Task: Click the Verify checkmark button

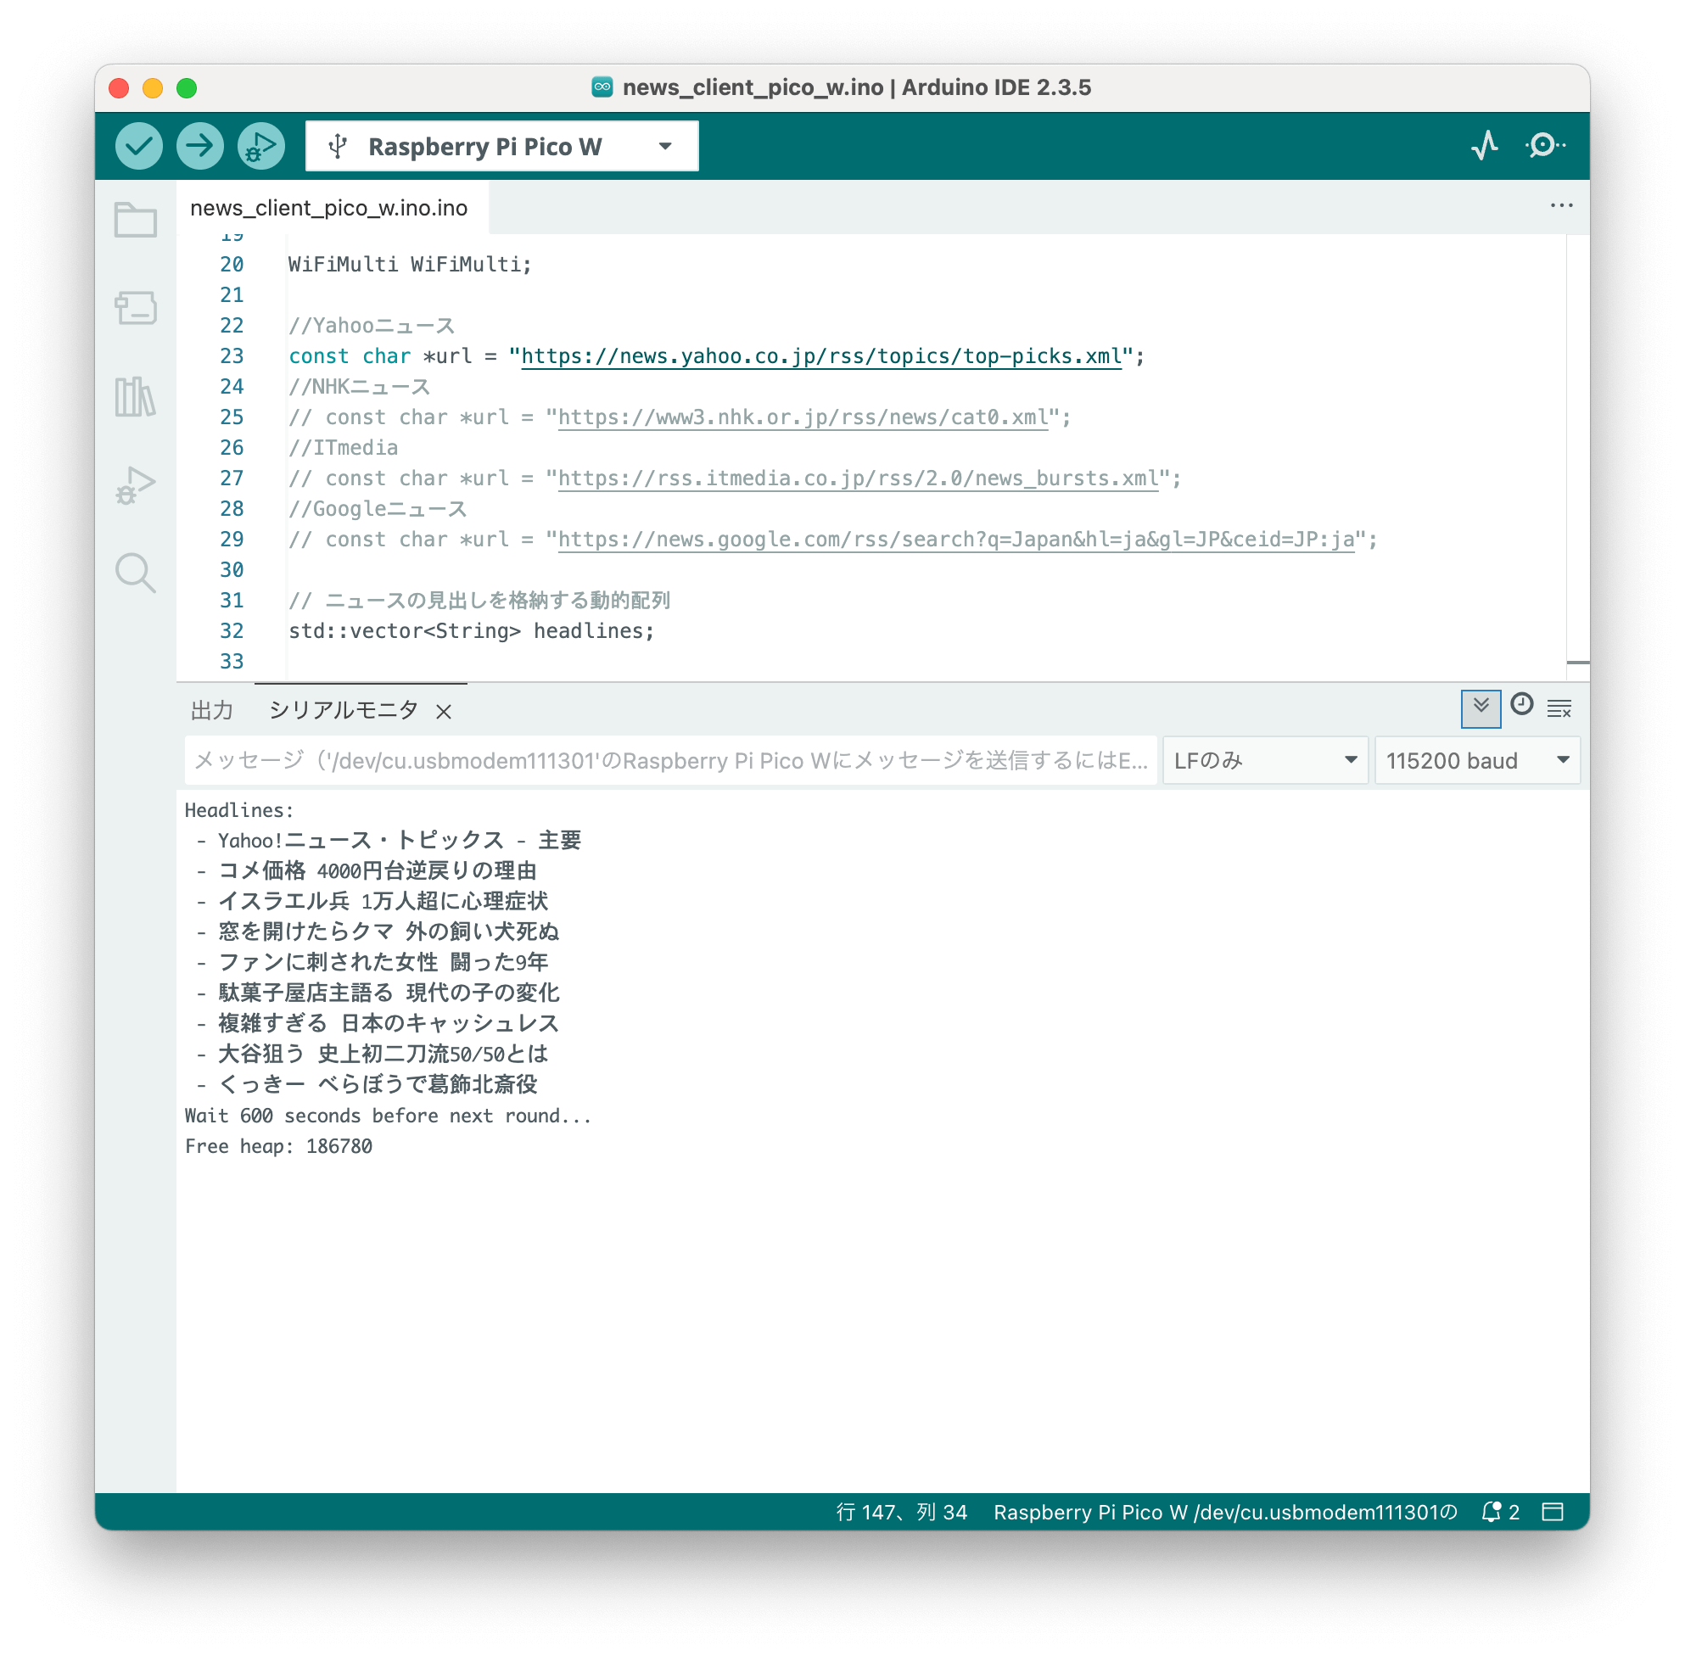Action: 138,145
